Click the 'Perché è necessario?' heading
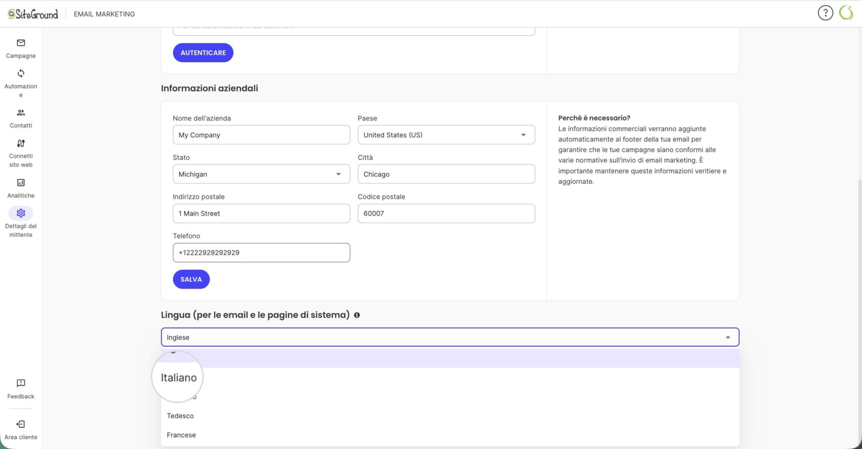The height and width of the screenshot is (449, 862). (x=594, y=118)
